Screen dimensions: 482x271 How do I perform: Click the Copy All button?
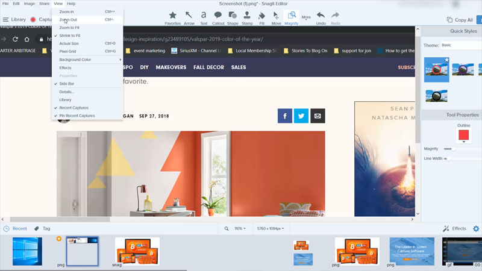click(x=460, y=20)
